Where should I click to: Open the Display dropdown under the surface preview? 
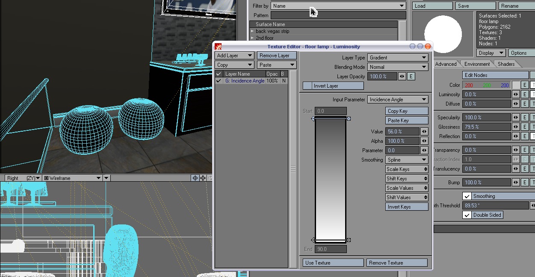[491, 53]
